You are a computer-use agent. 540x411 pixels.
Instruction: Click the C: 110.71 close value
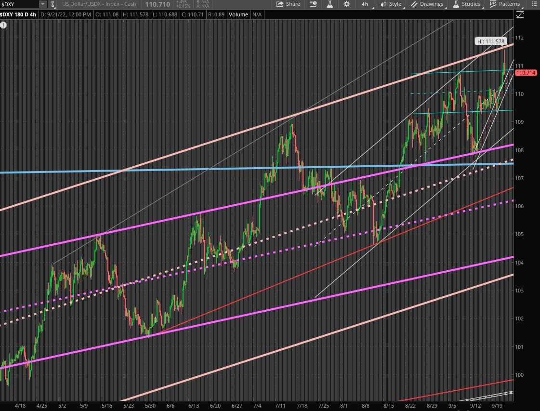[194, 14]
